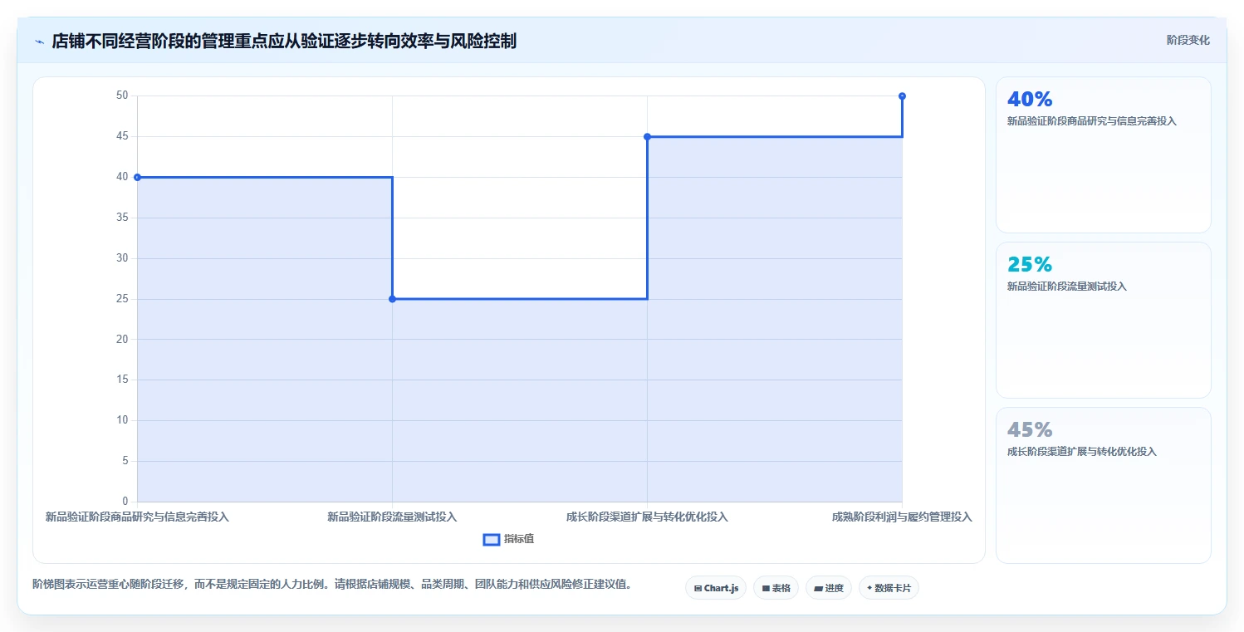Click the card caption 成长阶段渠道扩展与转化优化投入
This screenshot has width=1244, height=632.
click(x=1082, y=451)
